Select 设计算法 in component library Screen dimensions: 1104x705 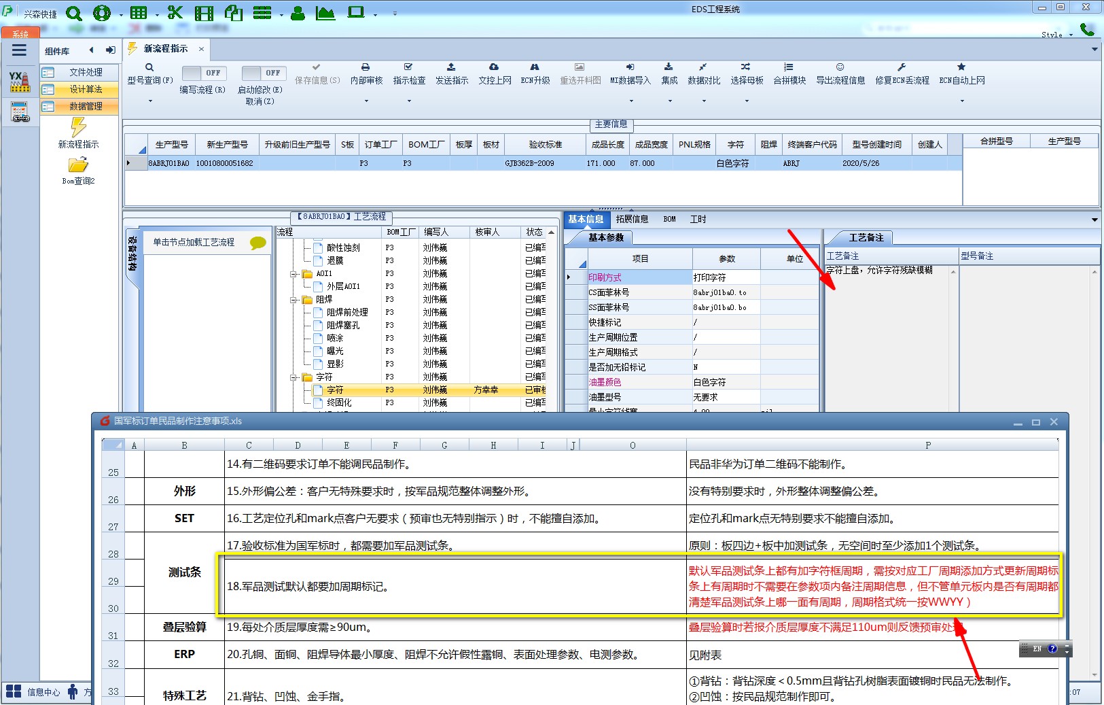(79, 89)
